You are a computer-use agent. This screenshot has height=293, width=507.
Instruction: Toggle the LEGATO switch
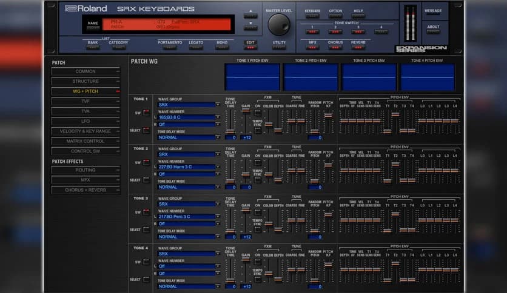[196, 47]
